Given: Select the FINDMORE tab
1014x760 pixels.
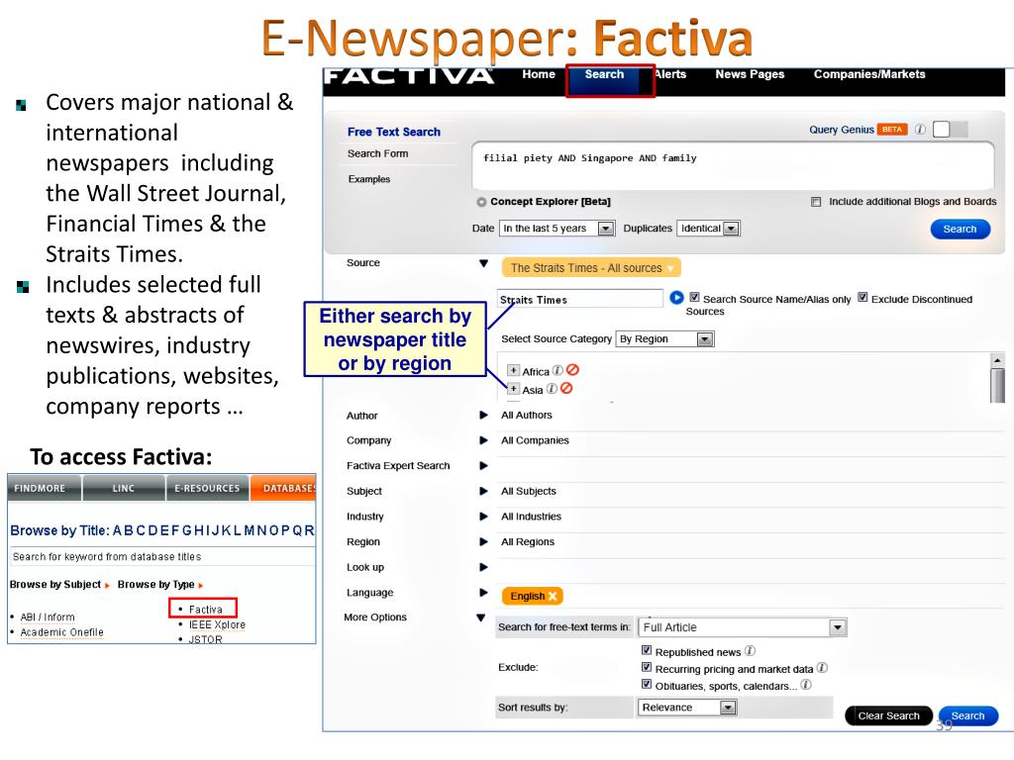Looking at the screenshot, I should click(x=45, y=488).
